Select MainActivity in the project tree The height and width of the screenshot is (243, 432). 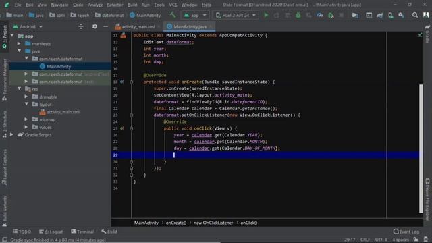coord(59,66)
